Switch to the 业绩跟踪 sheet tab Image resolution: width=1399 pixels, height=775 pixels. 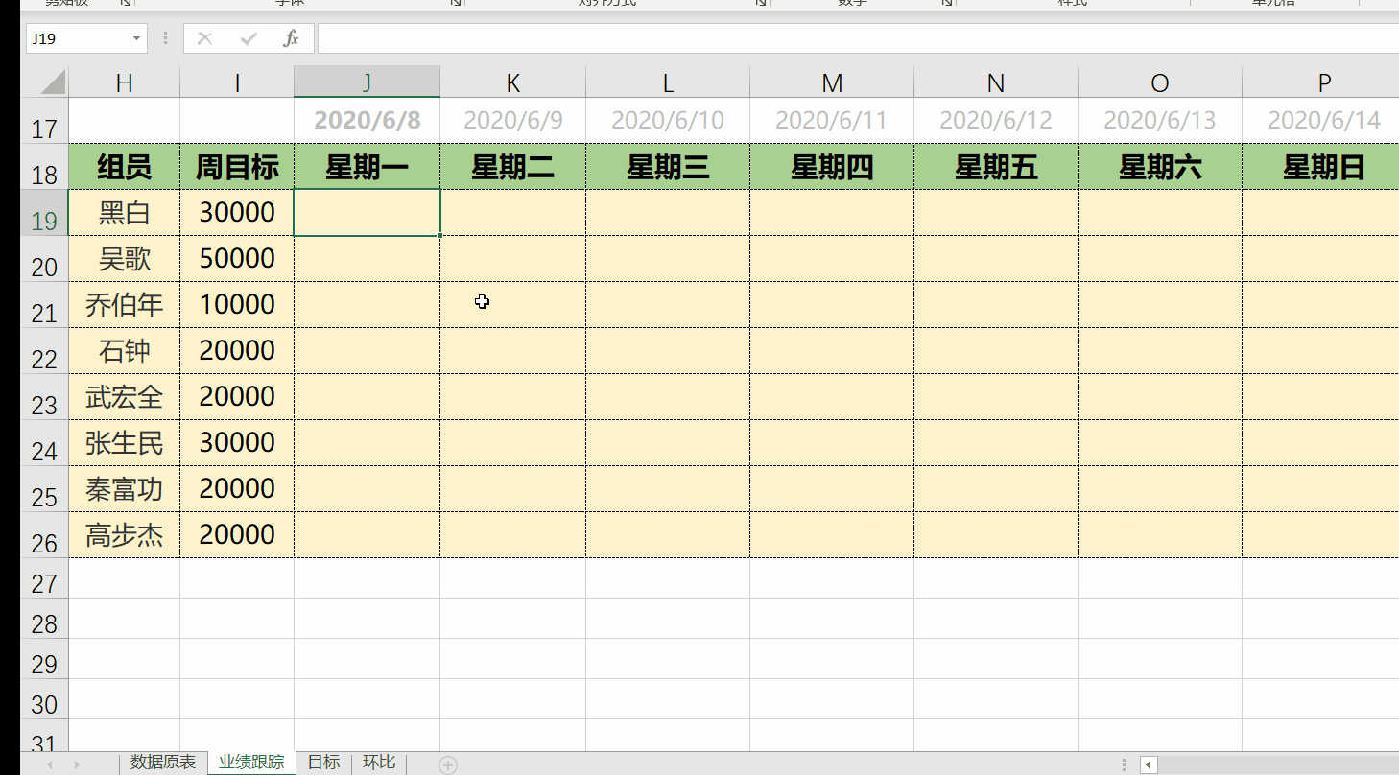click(251, 763)
